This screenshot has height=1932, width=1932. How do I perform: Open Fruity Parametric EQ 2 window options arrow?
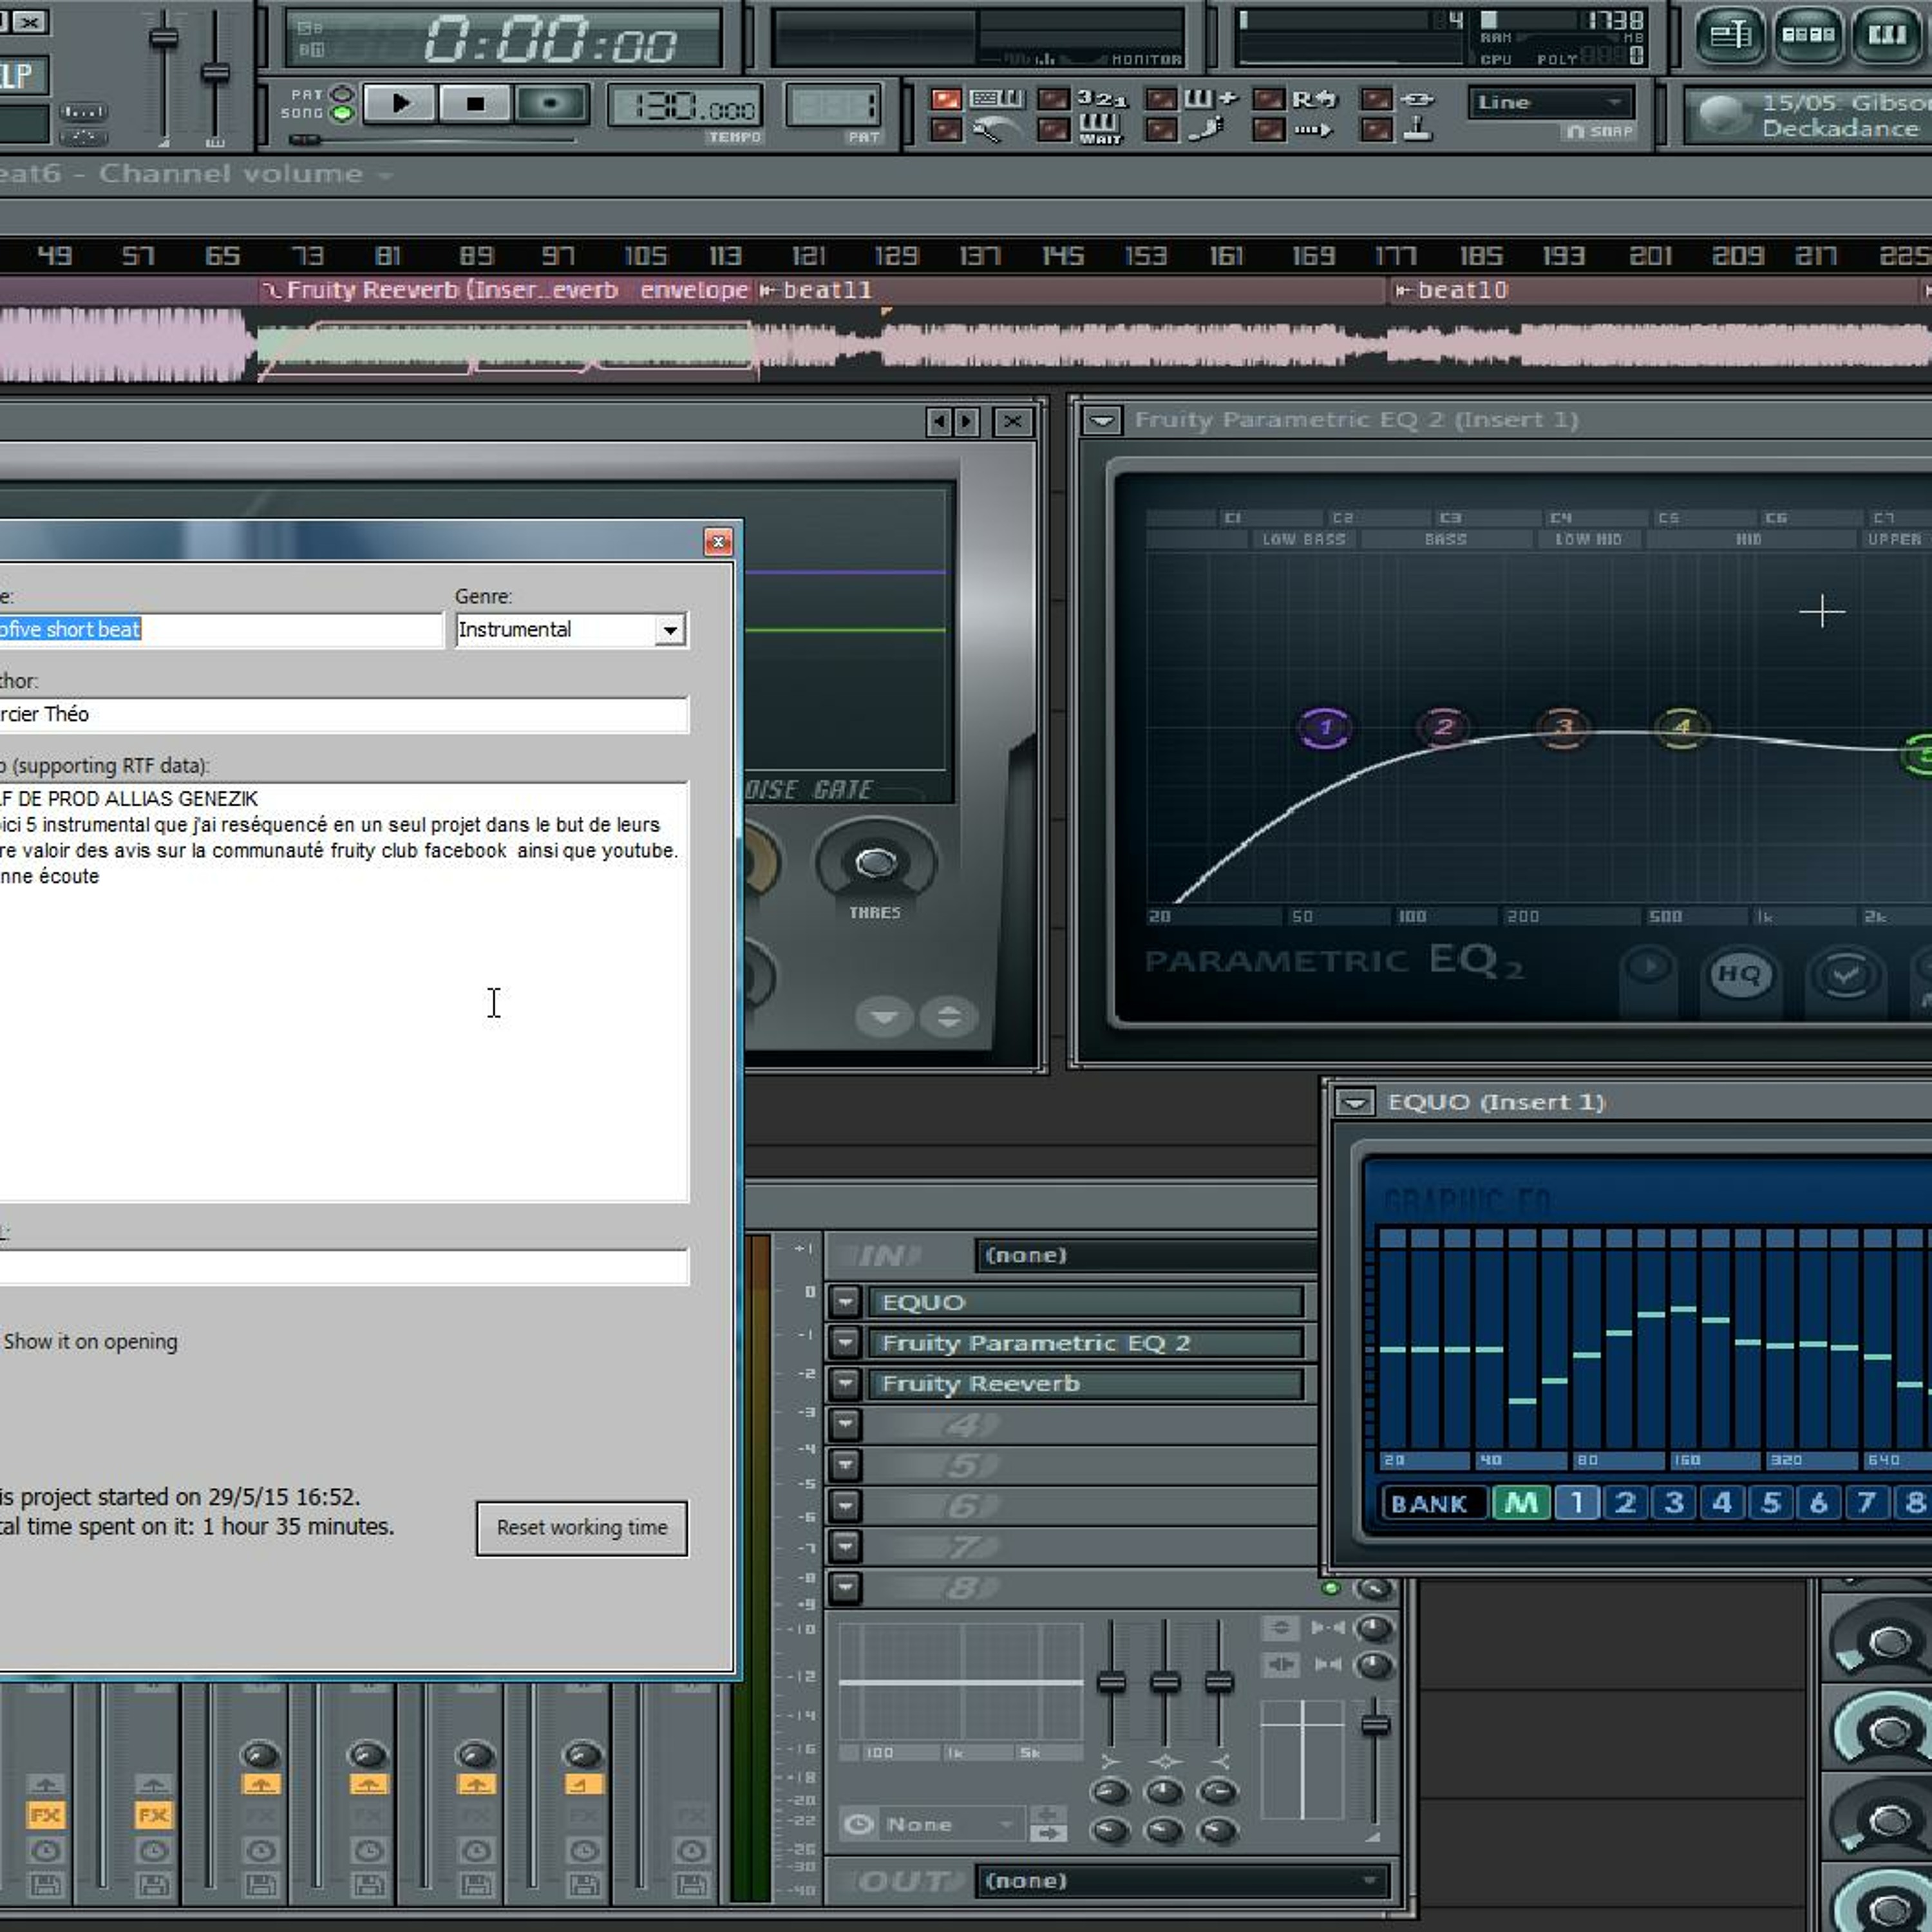pos(1102,420)
